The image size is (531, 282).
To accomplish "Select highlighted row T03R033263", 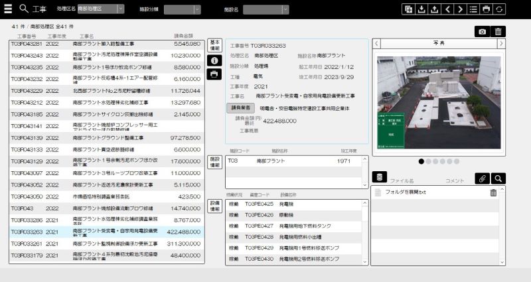I will click(107, 232).
